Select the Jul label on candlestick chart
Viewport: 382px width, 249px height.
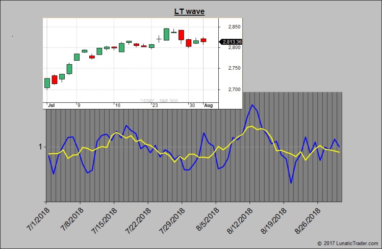tap(51, 105)
